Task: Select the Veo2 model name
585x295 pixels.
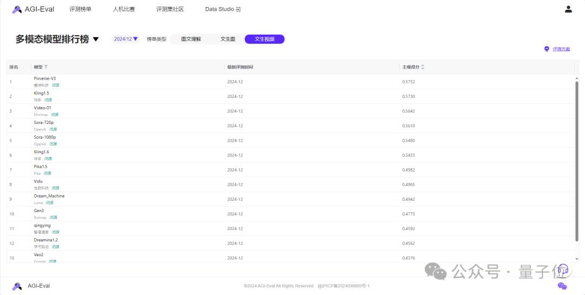Action: coord(39,255)
